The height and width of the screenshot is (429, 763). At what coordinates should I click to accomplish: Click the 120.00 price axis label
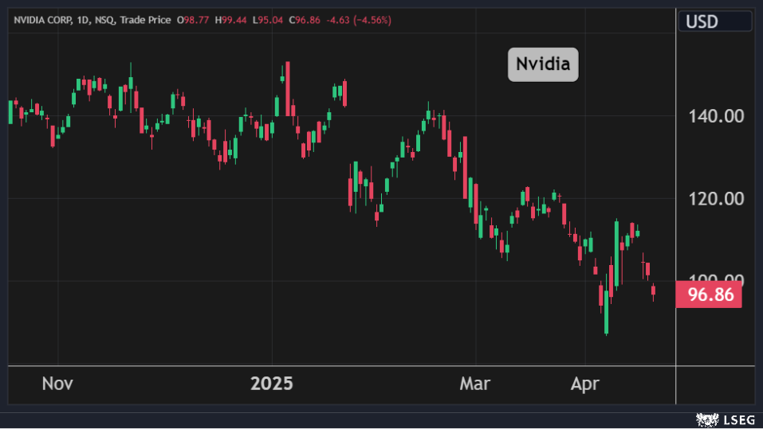coord(716,199)
